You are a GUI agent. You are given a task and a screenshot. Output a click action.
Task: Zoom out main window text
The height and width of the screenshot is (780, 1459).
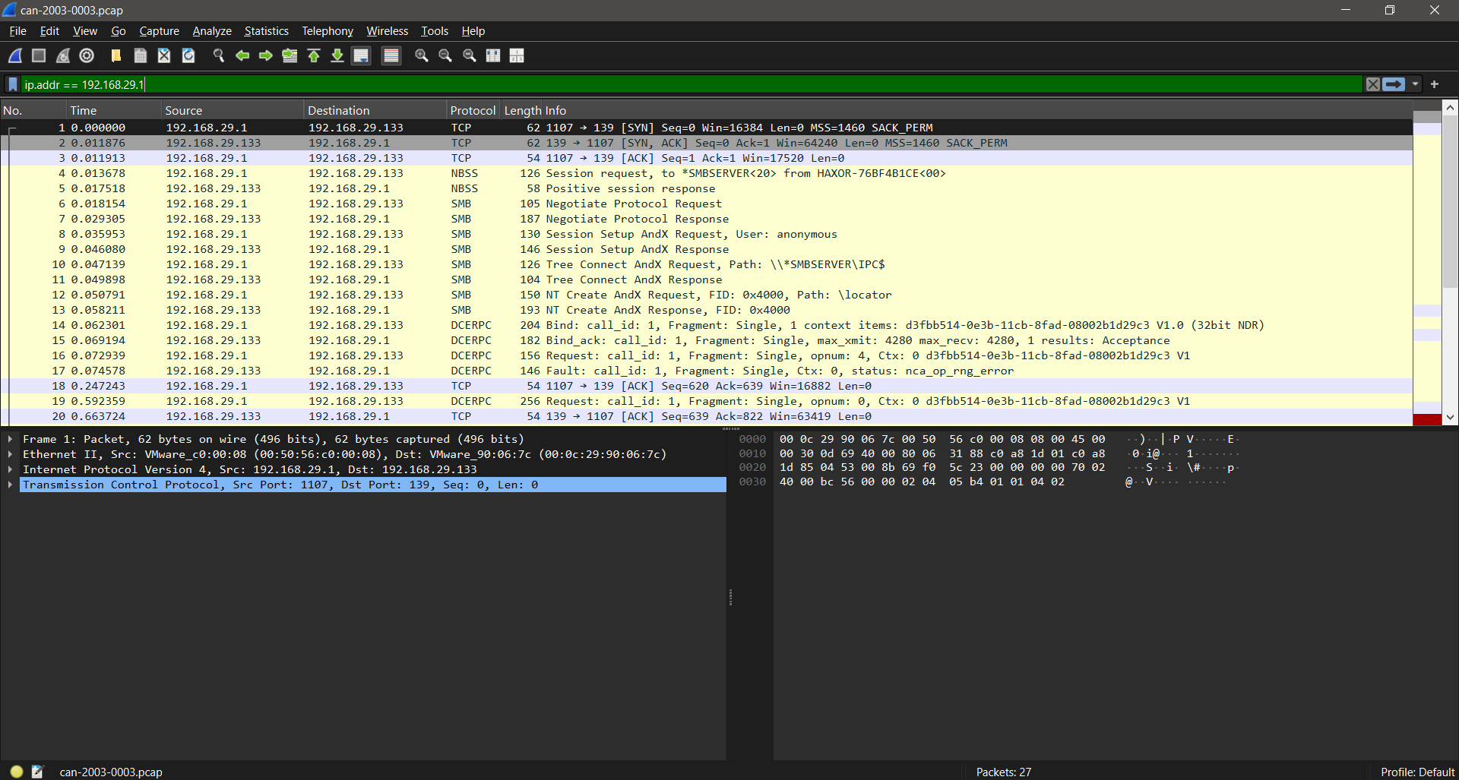pyautogui.click(x=445, y=55)
